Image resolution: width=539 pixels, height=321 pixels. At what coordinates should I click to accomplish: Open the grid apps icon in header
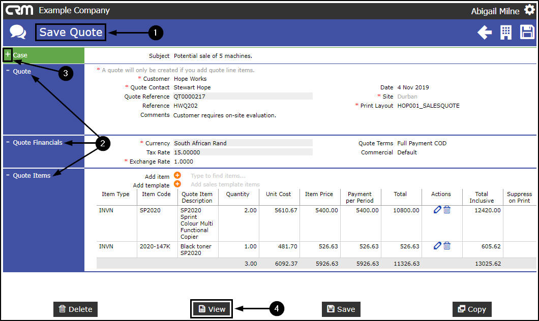[505, 33]
